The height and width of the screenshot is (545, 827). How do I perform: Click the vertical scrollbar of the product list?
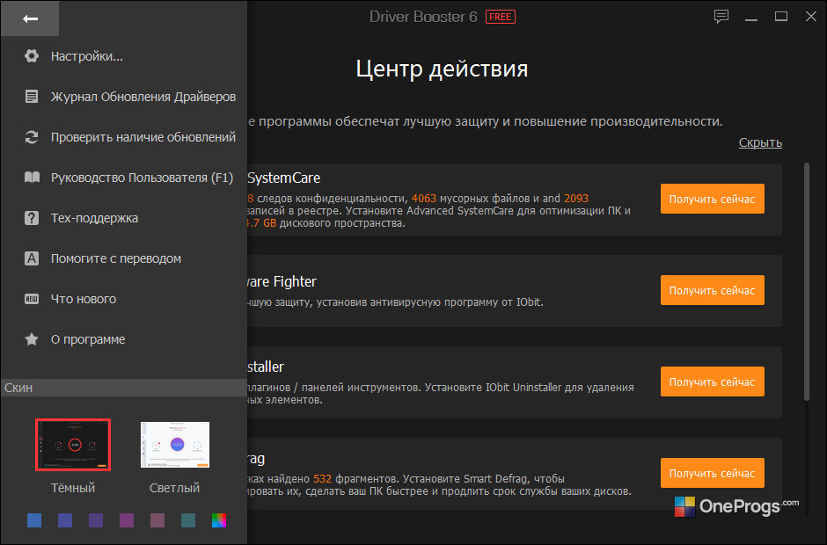806,281
